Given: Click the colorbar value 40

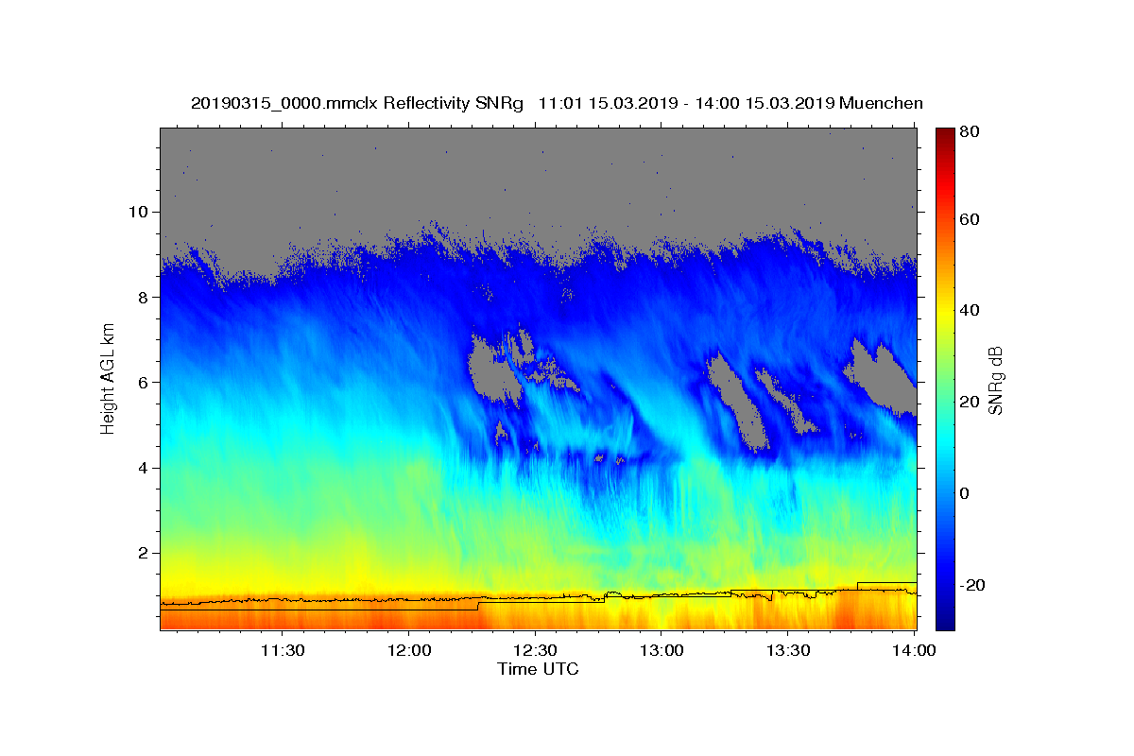Looking at the screenshot, I should (968, 310).
